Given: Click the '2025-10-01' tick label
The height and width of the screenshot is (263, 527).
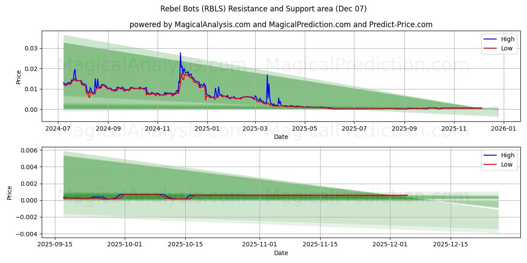Looking at the screenshot, I should point(124,245).
